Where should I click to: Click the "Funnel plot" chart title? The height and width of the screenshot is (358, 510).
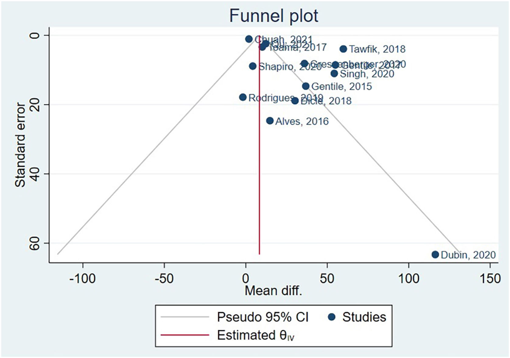click(273, 16)
